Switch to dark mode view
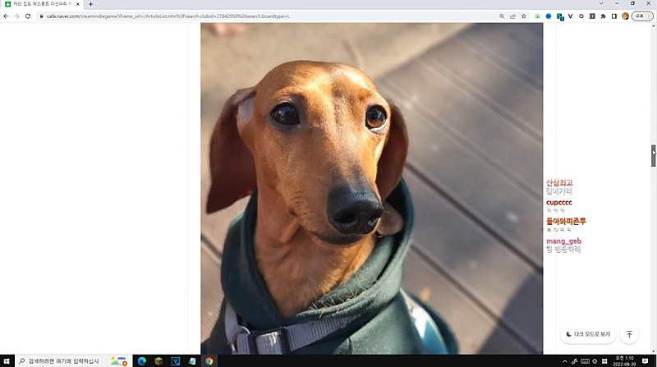Screen dimensions: 657x367 pyautogui.click(x=588, y=334)
